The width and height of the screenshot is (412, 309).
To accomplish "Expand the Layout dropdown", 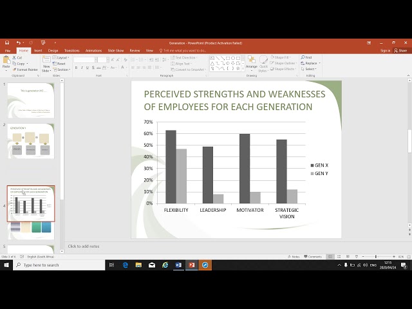I will point(61,57).
